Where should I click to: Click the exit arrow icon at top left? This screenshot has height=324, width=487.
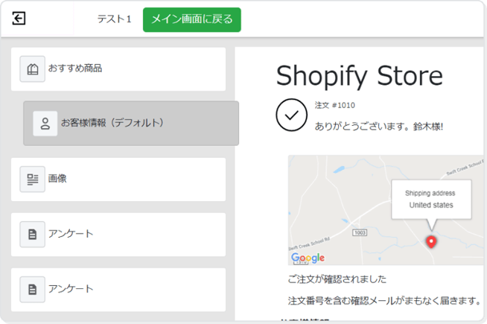(x=19, y=19)
